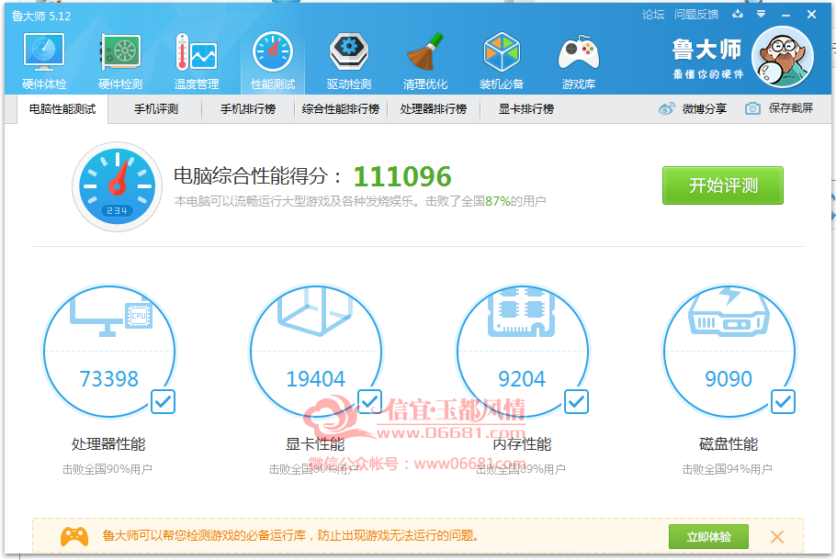
Task: Click total score 111096
Action: (x=402, y=176)
